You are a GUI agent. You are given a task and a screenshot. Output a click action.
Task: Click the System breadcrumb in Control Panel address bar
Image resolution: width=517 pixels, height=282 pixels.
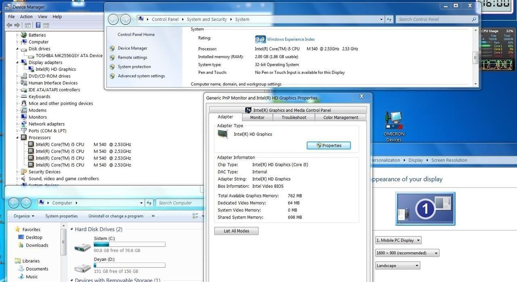click(242, 19)
